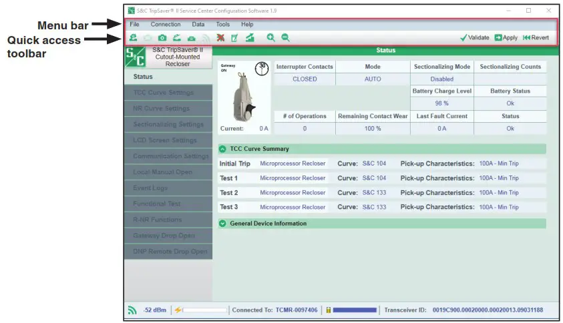Open the Help menu
The image size is (563, 323).
[247, 25]
